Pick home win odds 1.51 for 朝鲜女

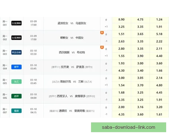pos(121,34)
